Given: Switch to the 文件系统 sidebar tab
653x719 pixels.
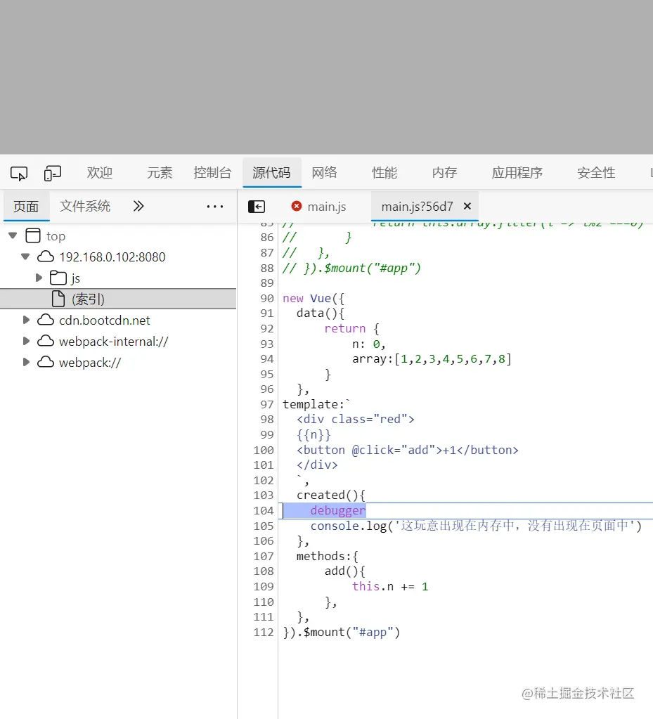Looking at the screenshot, I should [x=84, y=206].
